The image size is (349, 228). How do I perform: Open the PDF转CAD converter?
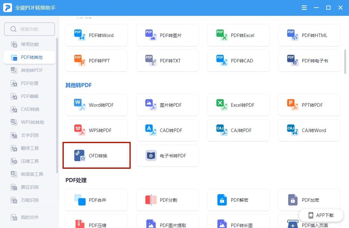pos(239,60)
